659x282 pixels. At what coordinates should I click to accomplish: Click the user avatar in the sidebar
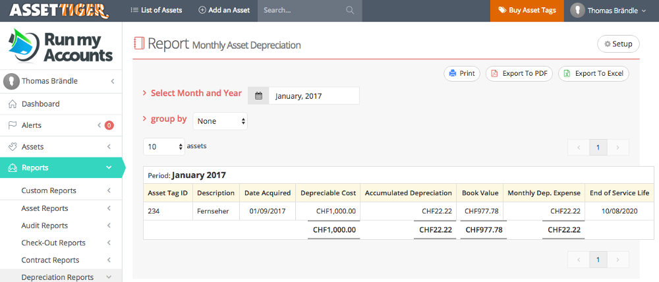tap(11, 81)
